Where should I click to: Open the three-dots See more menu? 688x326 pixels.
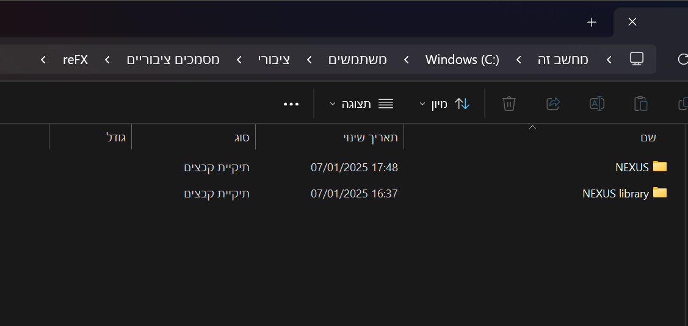pyautogui.click(x=291, y=104)
